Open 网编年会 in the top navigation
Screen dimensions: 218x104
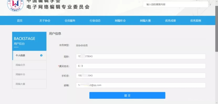(120, 21)
